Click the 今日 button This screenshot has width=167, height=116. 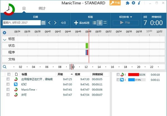[64, 23]
